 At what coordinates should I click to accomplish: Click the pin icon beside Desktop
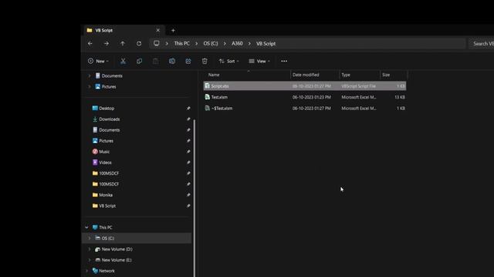pyautogui.click(x=188, y=108)
